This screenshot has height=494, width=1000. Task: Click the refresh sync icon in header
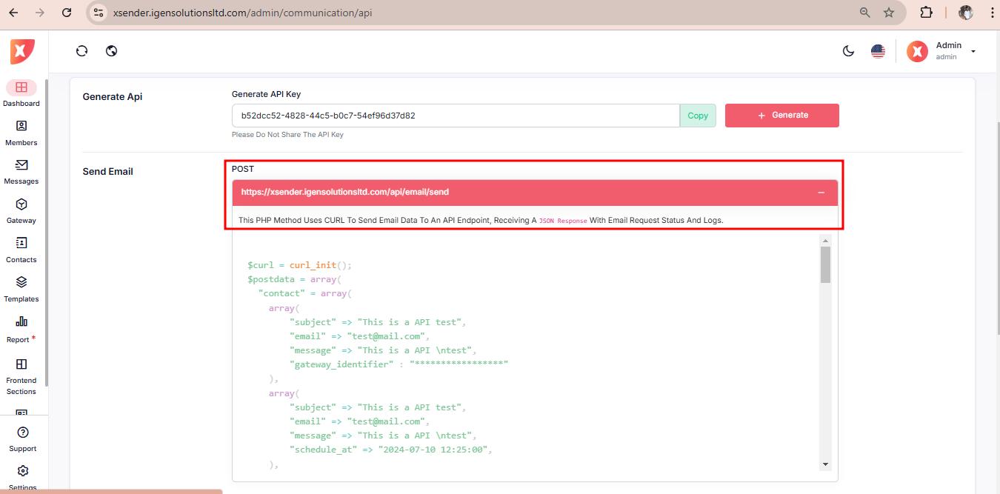click(x=82, y=51)
